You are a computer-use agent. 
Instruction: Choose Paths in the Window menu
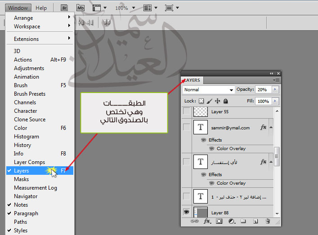pyautogui.click(x=40, y=222)
